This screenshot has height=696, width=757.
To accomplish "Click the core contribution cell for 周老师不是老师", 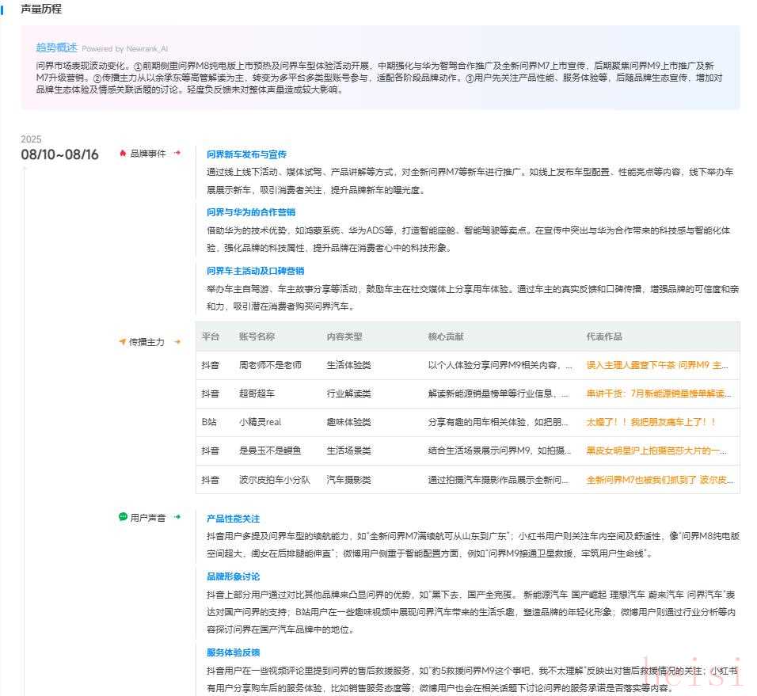I will [500, 365].
